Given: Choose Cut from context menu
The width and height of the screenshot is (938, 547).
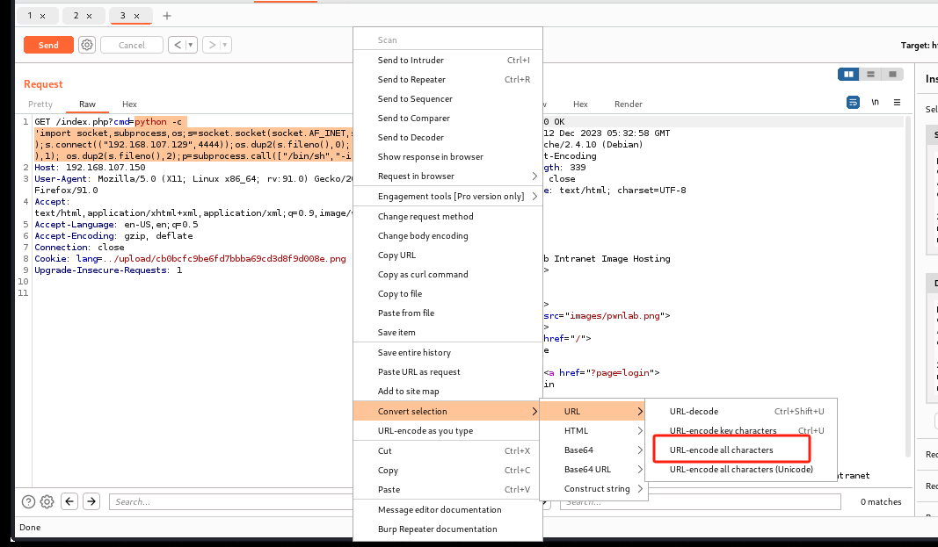Looking at the screenshot, I should [x=448, y=450].
